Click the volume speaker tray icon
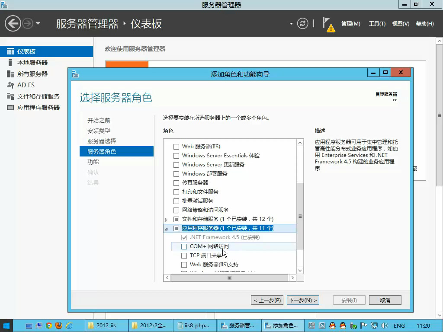 tap(384, 326)
